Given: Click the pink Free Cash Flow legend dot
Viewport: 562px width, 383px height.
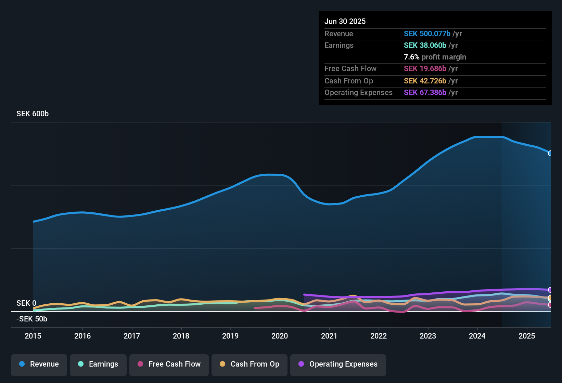Looking at the screenshot, I should click(140, 364).
